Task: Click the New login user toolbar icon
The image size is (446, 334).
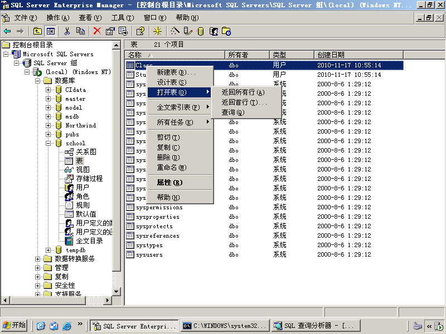Action: [214, 31]
